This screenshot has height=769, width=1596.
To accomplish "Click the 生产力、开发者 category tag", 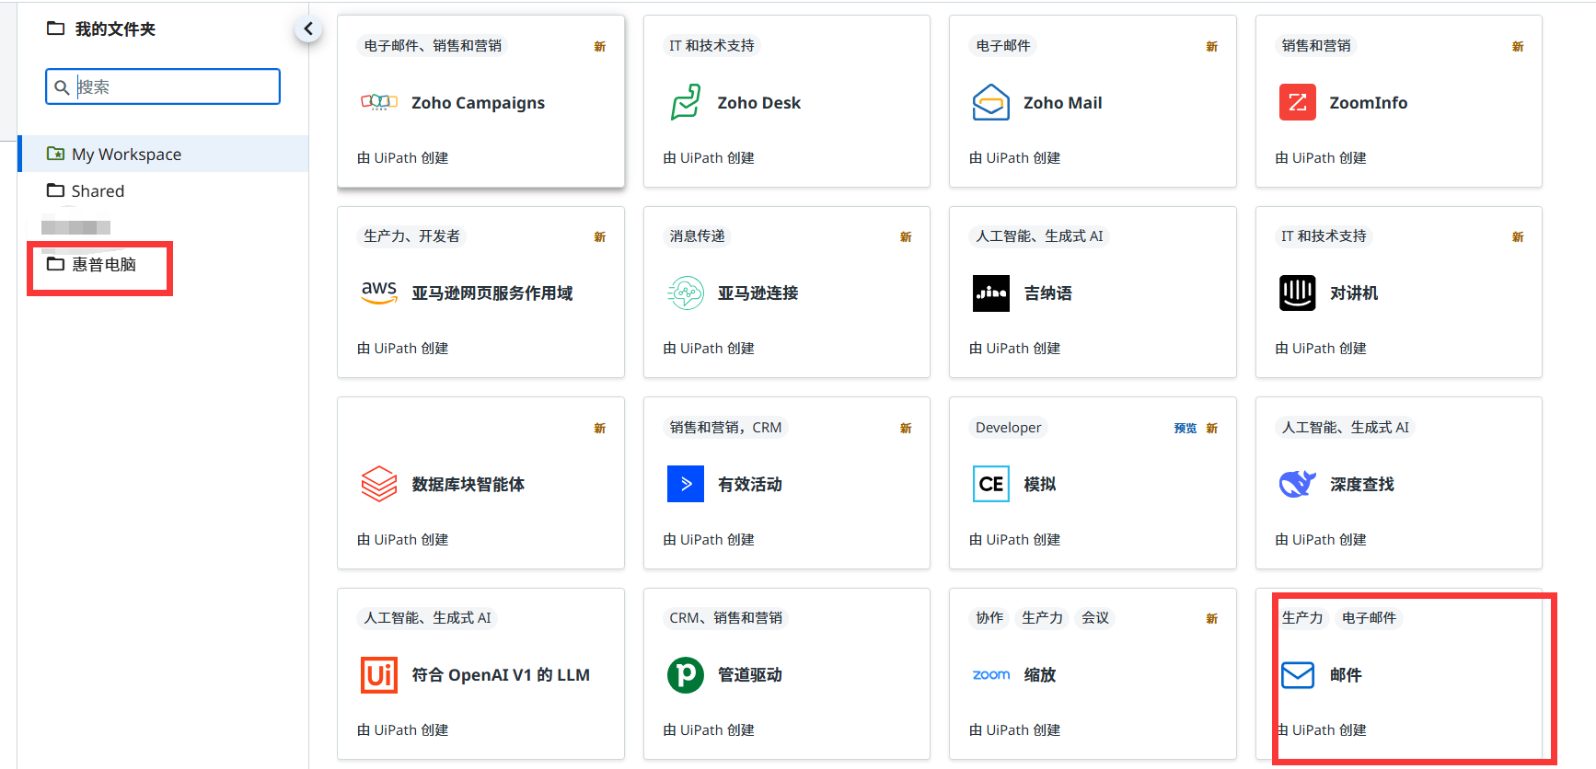I will coord(411,236).
